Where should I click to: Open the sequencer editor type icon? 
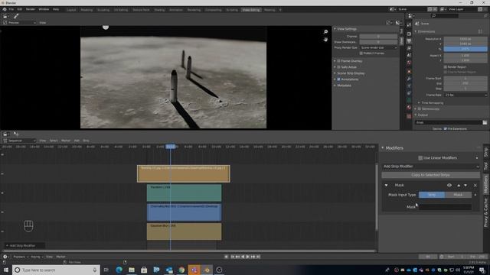click(x=5, y=134)
